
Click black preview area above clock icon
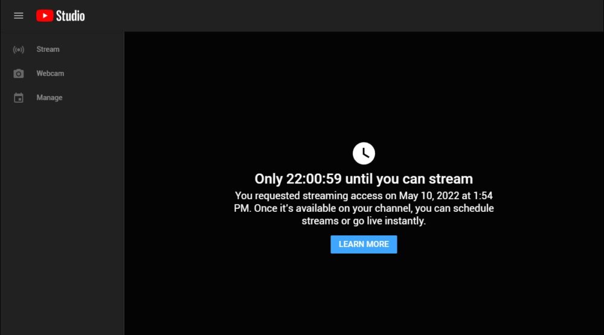point(364,87)
